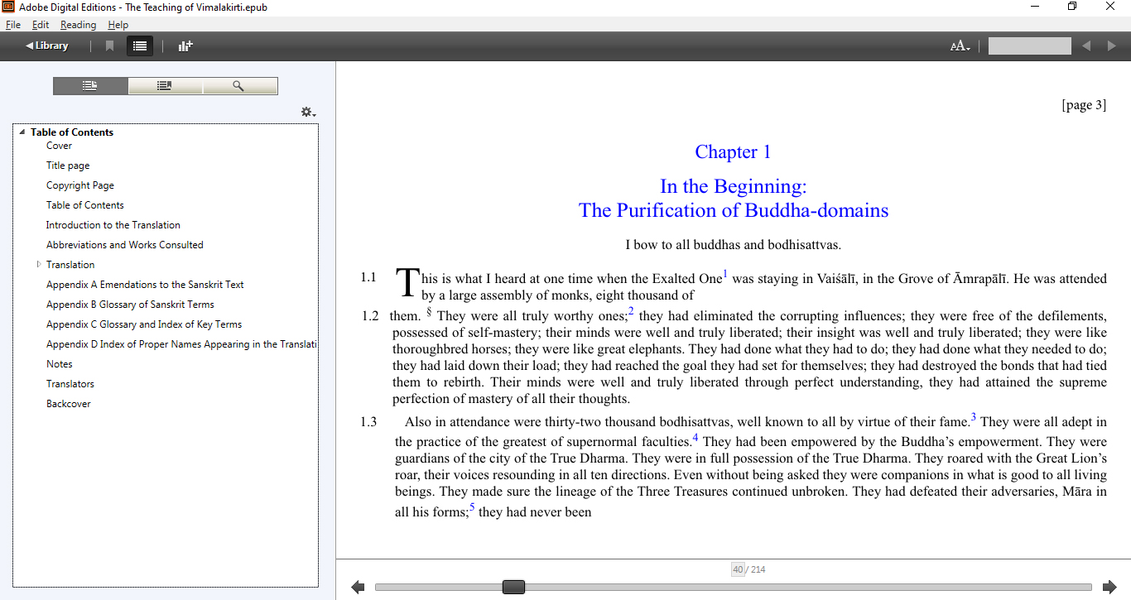1131x600 pixels.
Task: Follow footnote 4 after supernormal faculties
Action: point(695,437)
